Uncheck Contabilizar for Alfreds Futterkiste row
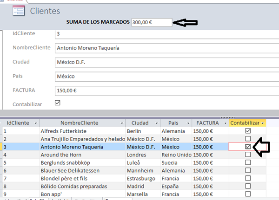 point(247,131)
